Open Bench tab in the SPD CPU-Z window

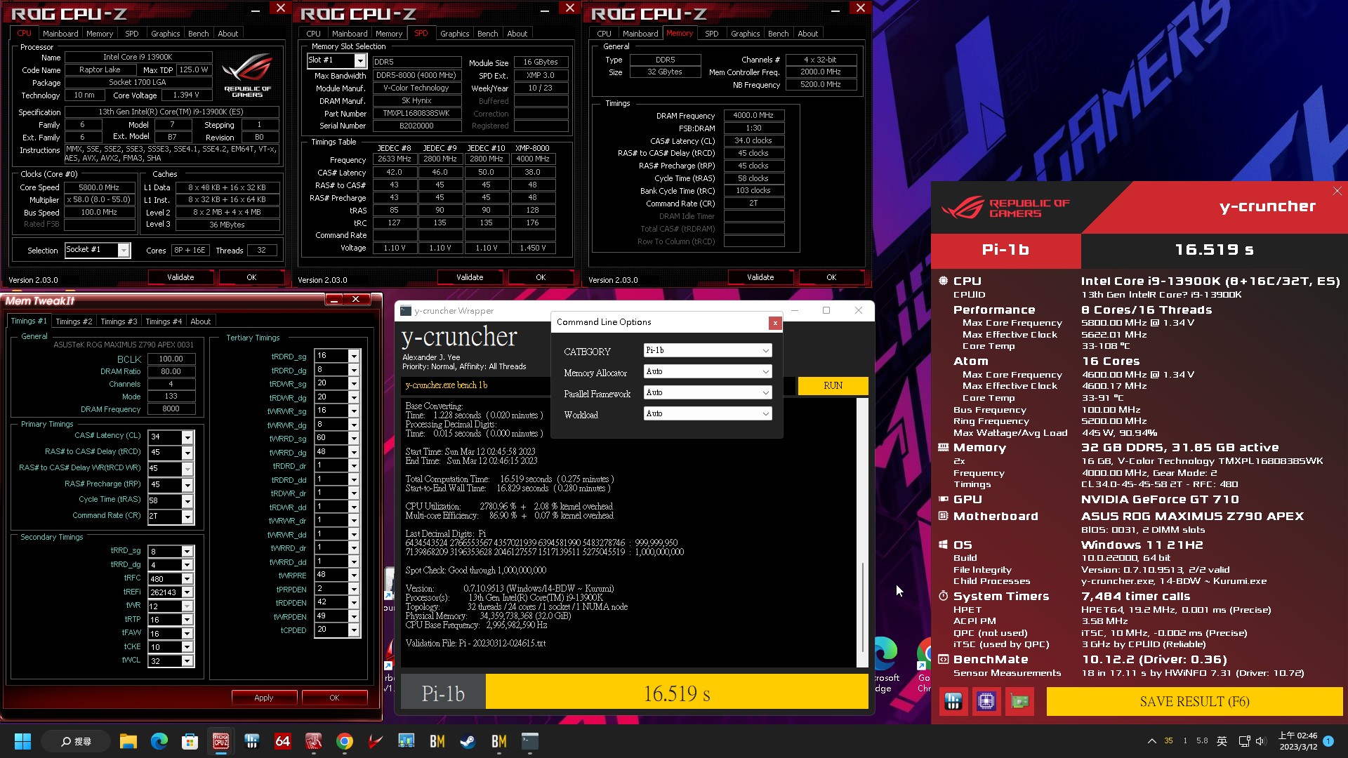(x=487, y=34)
